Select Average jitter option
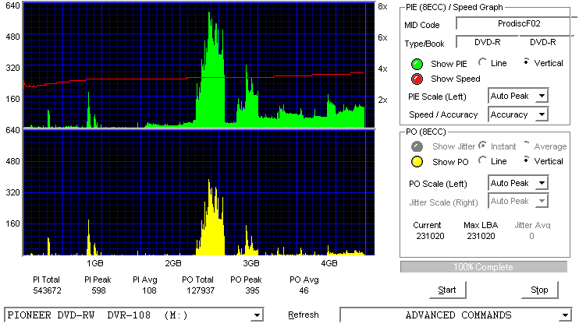Image resolution: width=579 pixels, height=327 pixels. [x=526, y=144]
